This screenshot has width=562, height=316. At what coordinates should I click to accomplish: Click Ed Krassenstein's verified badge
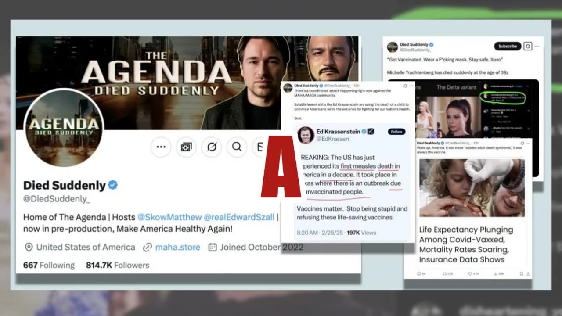click(x=364, y=131)
